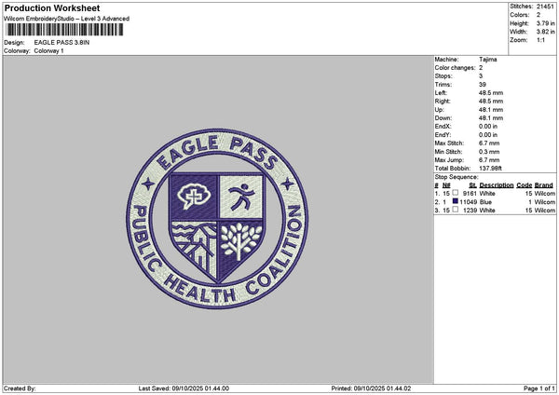Click the "Color changes:" label
This screenshot has height=395, width=559.
pos(455,68)
